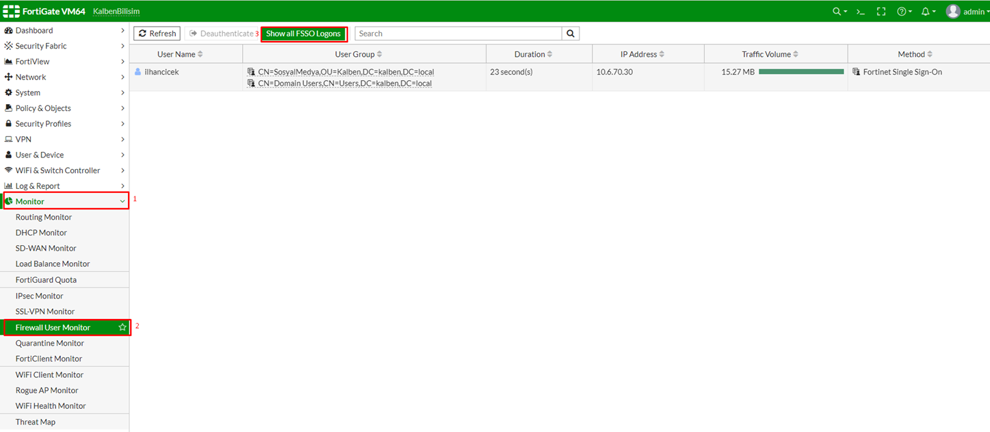Click the Security Fabric icon
This screenshot has width=990, height=432.
pos(9,46)
